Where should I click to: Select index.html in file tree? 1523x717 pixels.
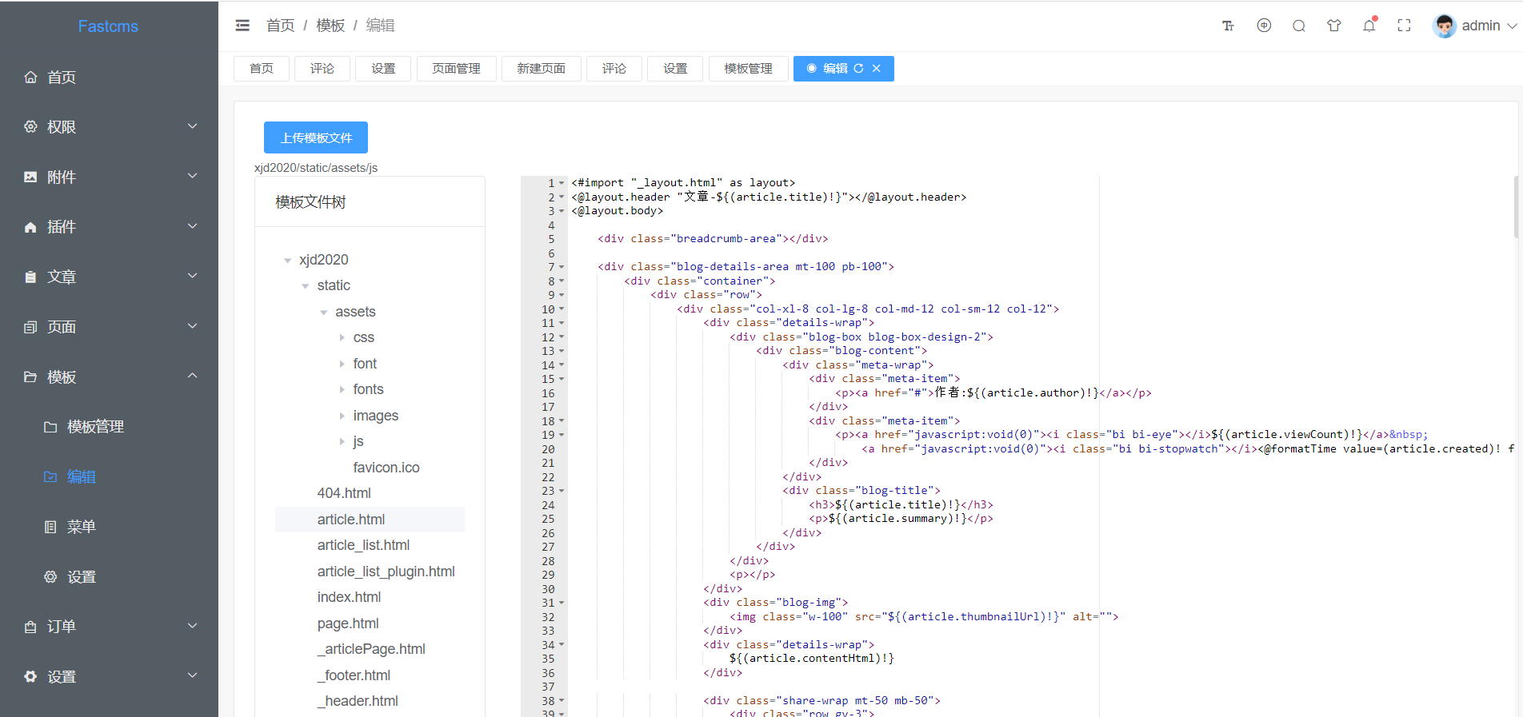click(x=349, y=597)
